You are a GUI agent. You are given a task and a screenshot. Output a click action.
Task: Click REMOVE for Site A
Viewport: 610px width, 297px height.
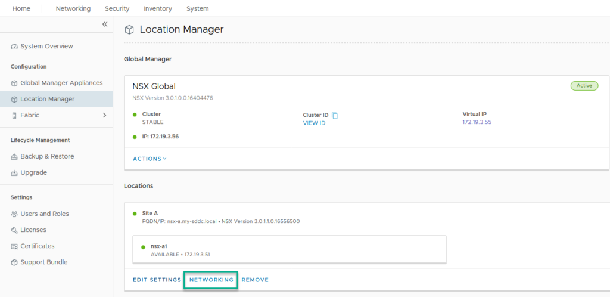pyautogui.click(x=255, y=280)
